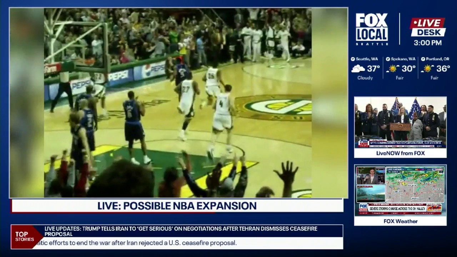Click the main basketball game video
This screenshot has height=257, width=457.
click(178, 103)
